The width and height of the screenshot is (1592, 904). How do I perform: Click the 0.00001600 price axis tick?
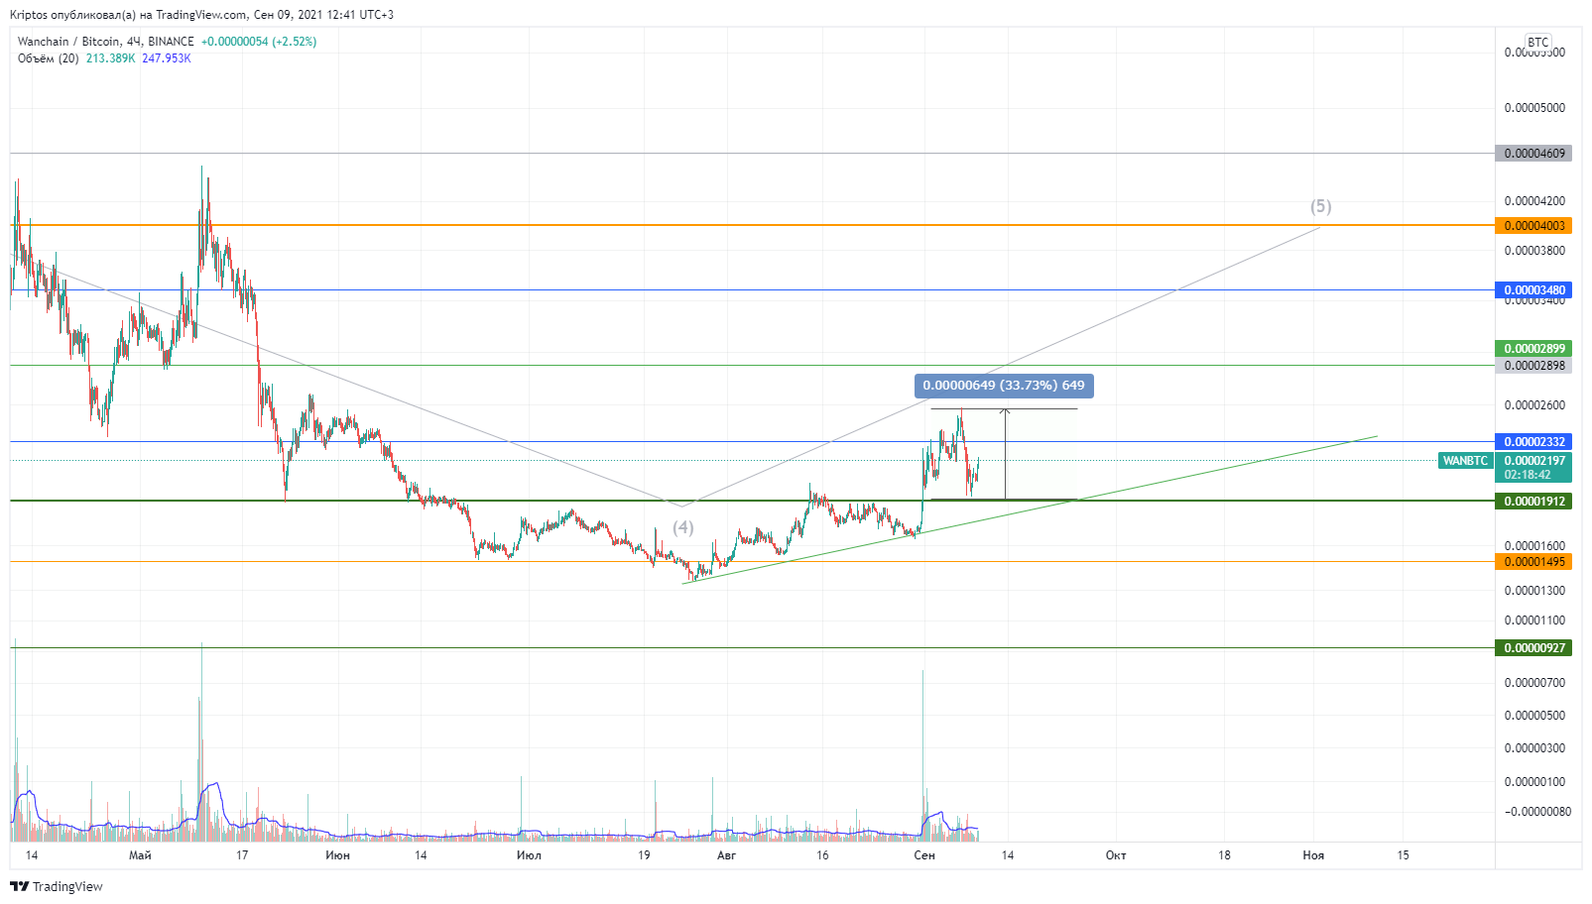pos(1534,546)
